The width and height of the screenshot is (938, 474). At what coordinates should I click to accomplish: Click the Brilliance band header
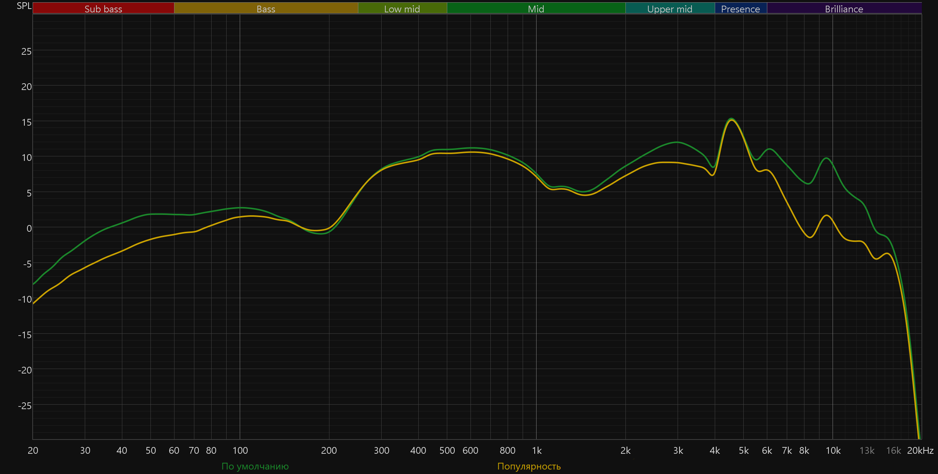tap(844, 9)
